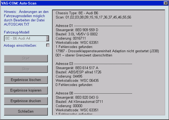Select fault code 17987 Drosselklappensteuereinheit line
This screenshot has height=120, width=169.
pyautogui.click(x=106, y=51)
